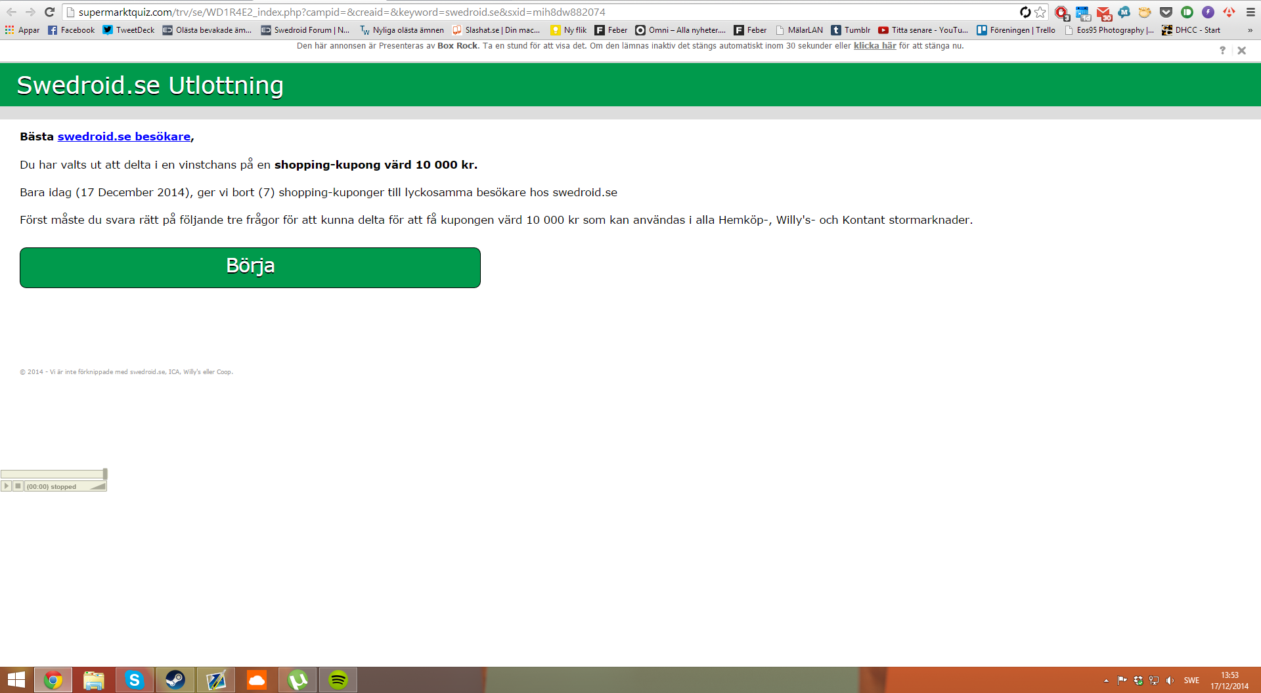The height and width of the screenshot is (693, 1261).
Task: Open the first Feber bookmark
Action: click(611, 30)
